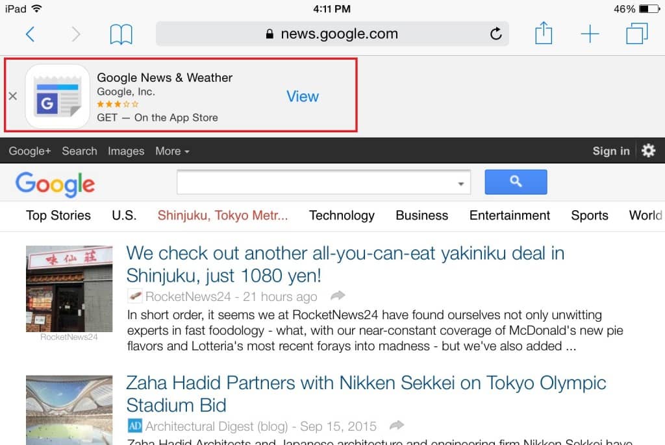
Task: Select the U.S. section tab
Action: [124, 215]
